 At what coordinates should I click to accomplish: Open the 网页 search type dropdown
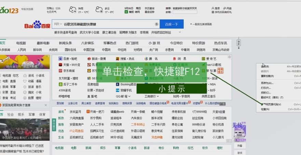click(58, 24)
